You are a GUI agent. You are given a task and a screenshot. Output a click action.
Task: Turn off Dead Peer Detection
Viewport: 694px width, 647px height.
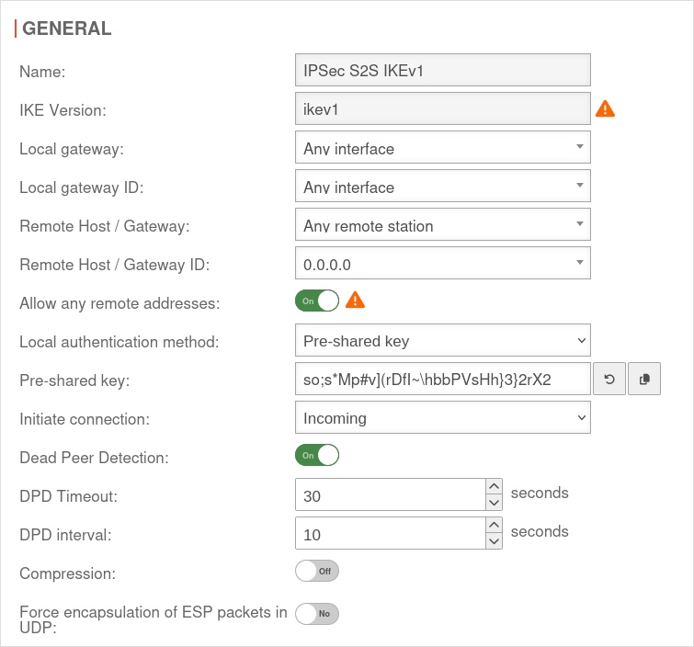point(317,455)
